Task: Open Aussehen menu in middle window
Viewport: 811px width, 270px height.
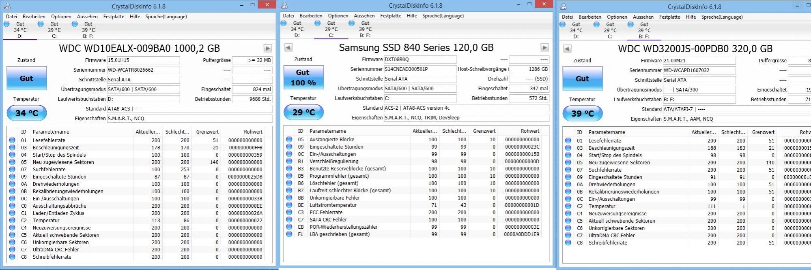Action: tap(364, 16)
